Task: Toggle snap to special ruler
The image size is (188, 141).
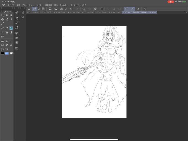Action: (132, 9)
